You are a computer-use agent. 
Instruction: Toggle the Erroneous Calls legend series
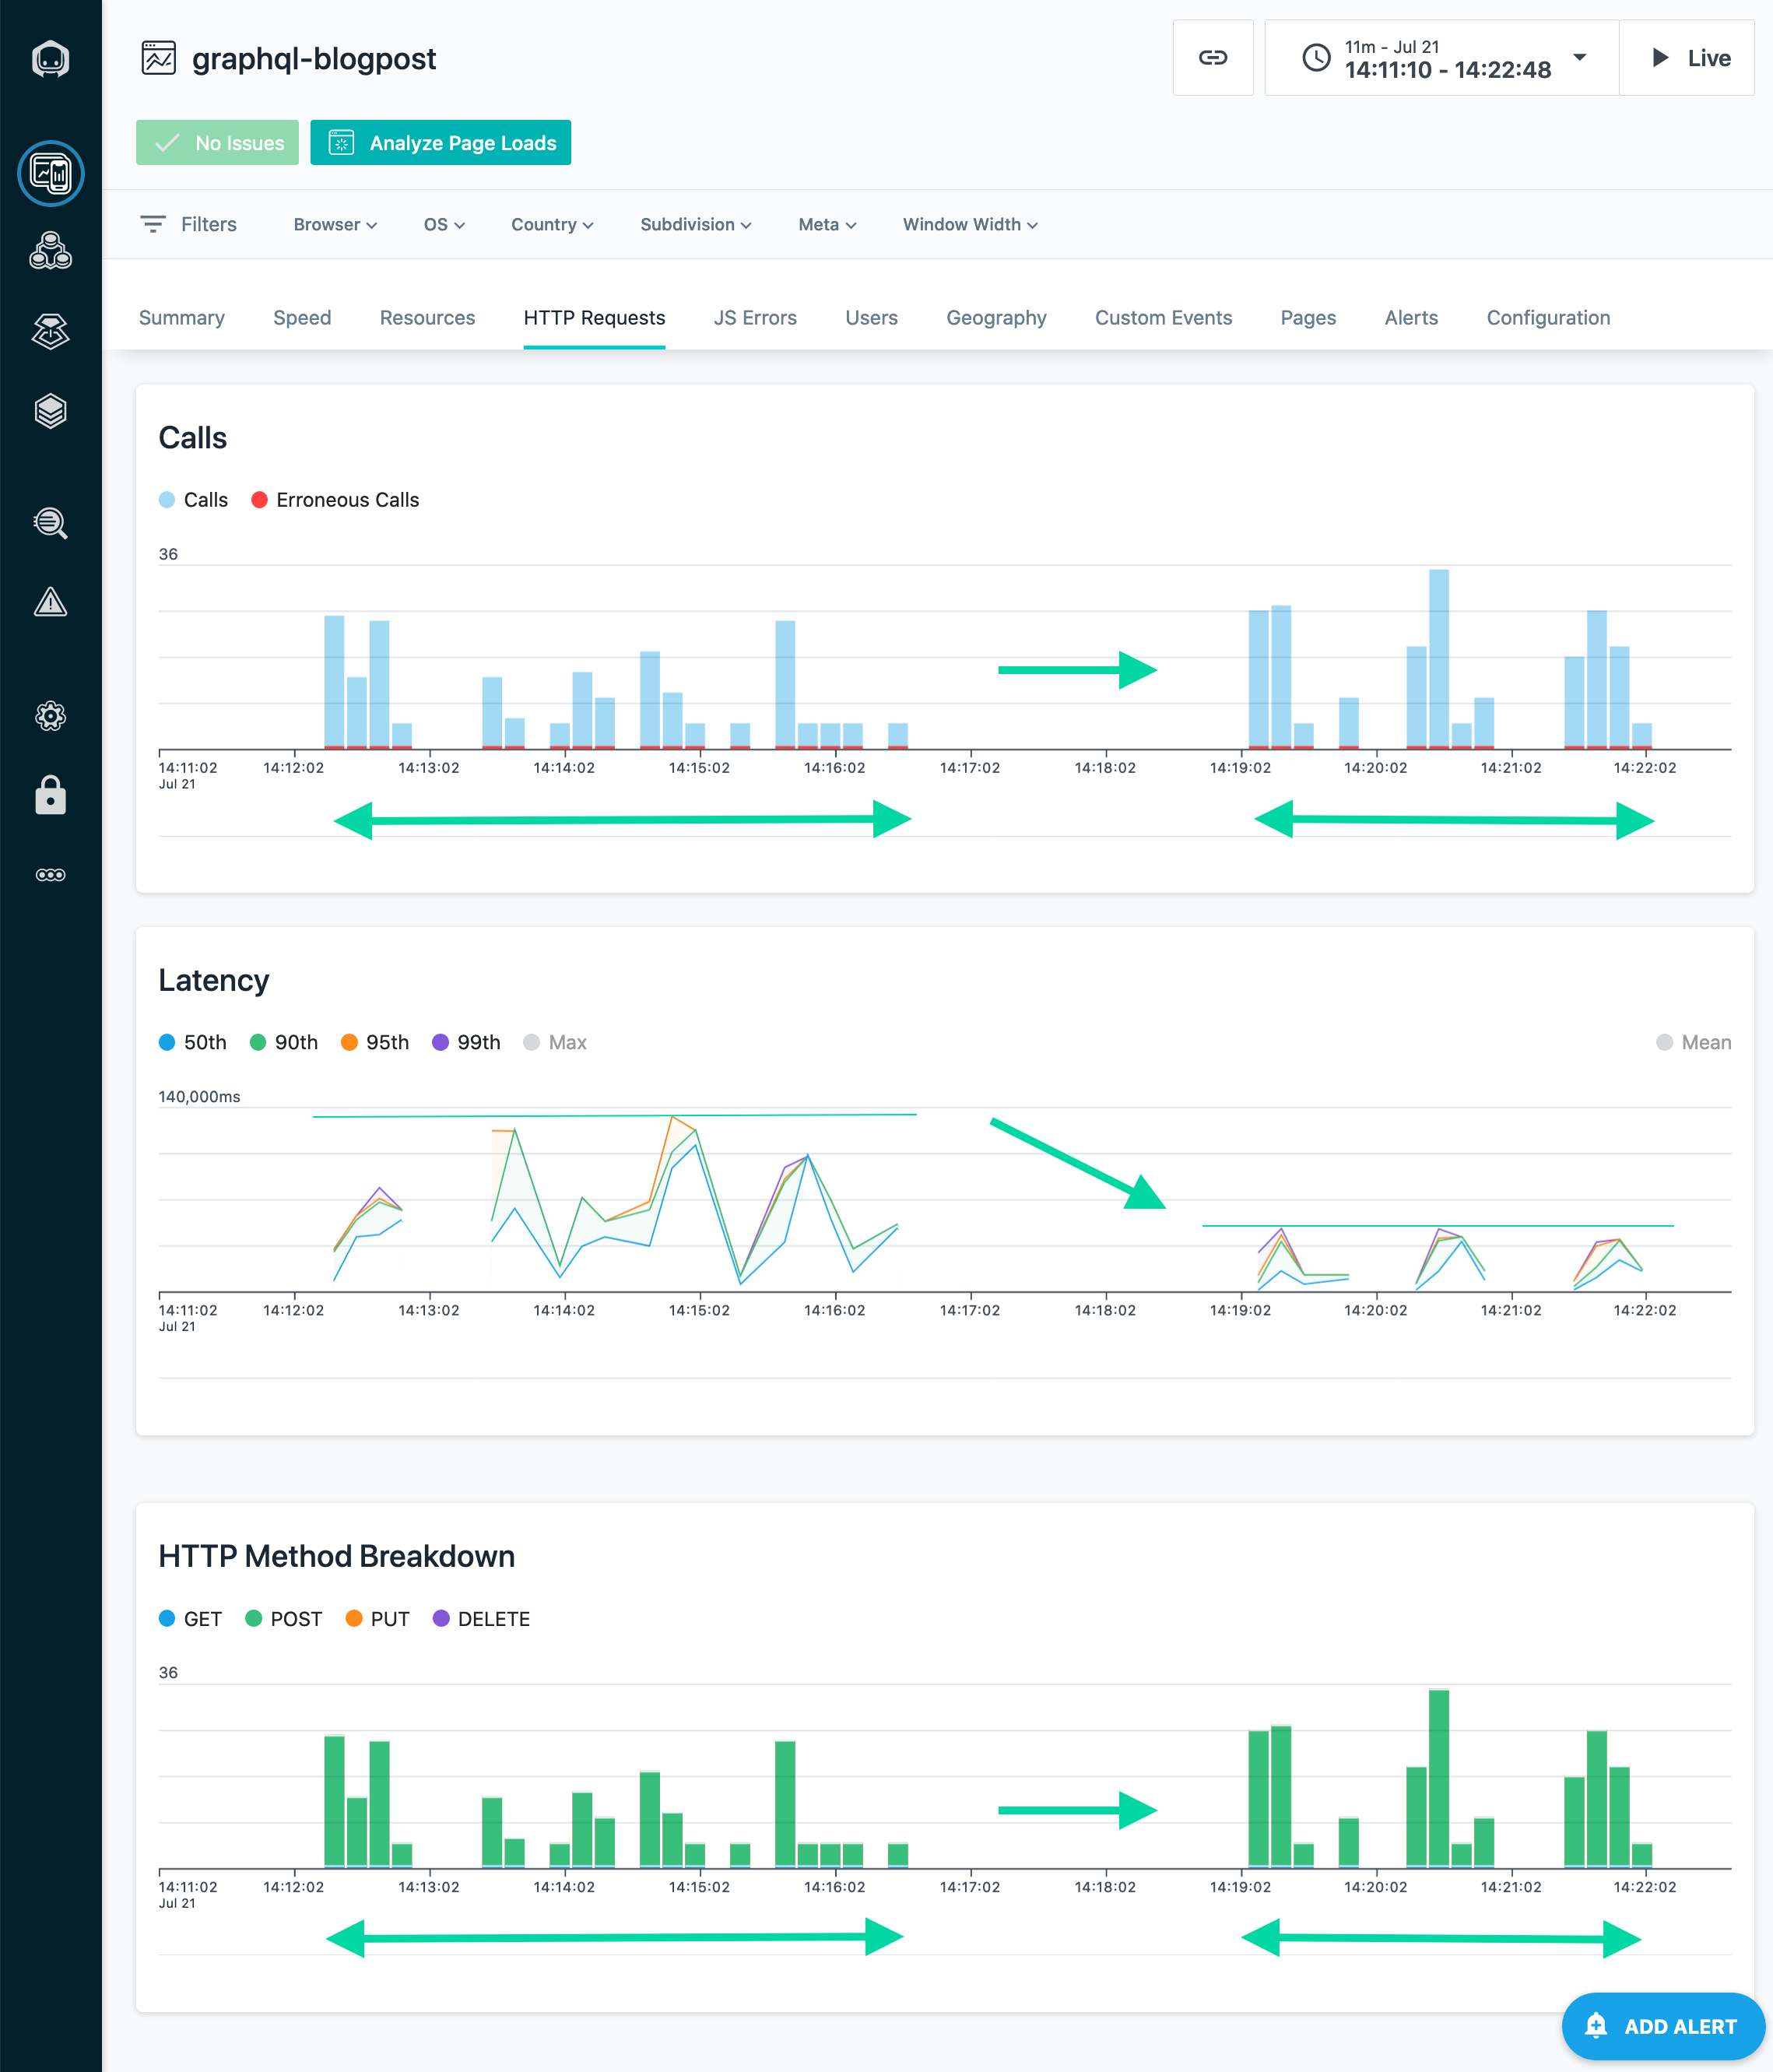(335, 500)
